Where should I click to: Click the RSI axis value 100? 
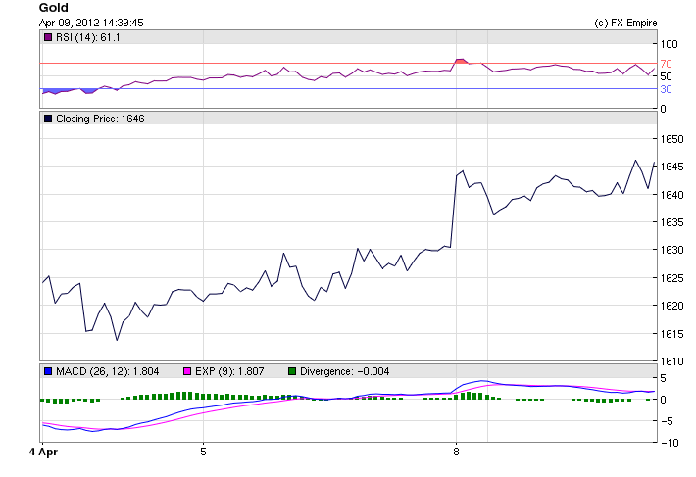669,44
